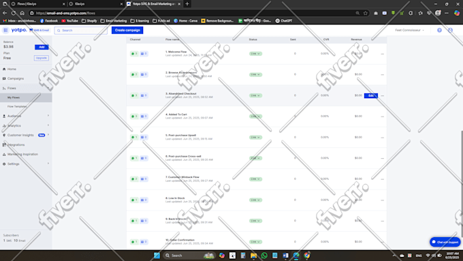This screenshot has height=261, width=463.
Task: Open Chat with Support bubble
Action: click(445, 242)
